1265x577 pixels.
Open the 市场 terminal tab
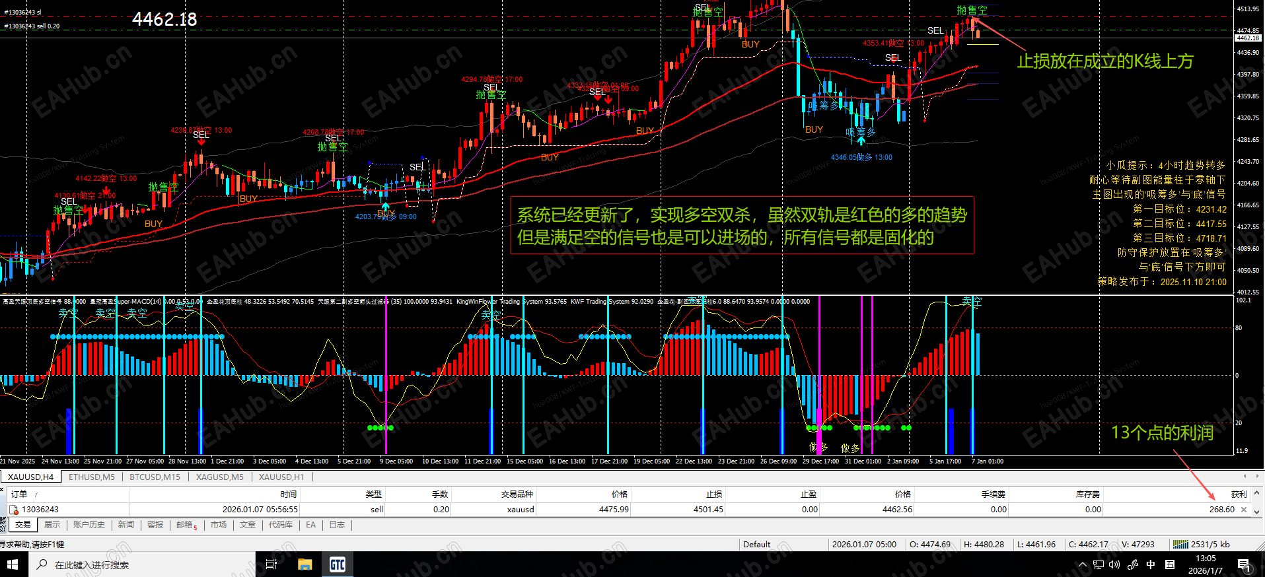[219, 525]
